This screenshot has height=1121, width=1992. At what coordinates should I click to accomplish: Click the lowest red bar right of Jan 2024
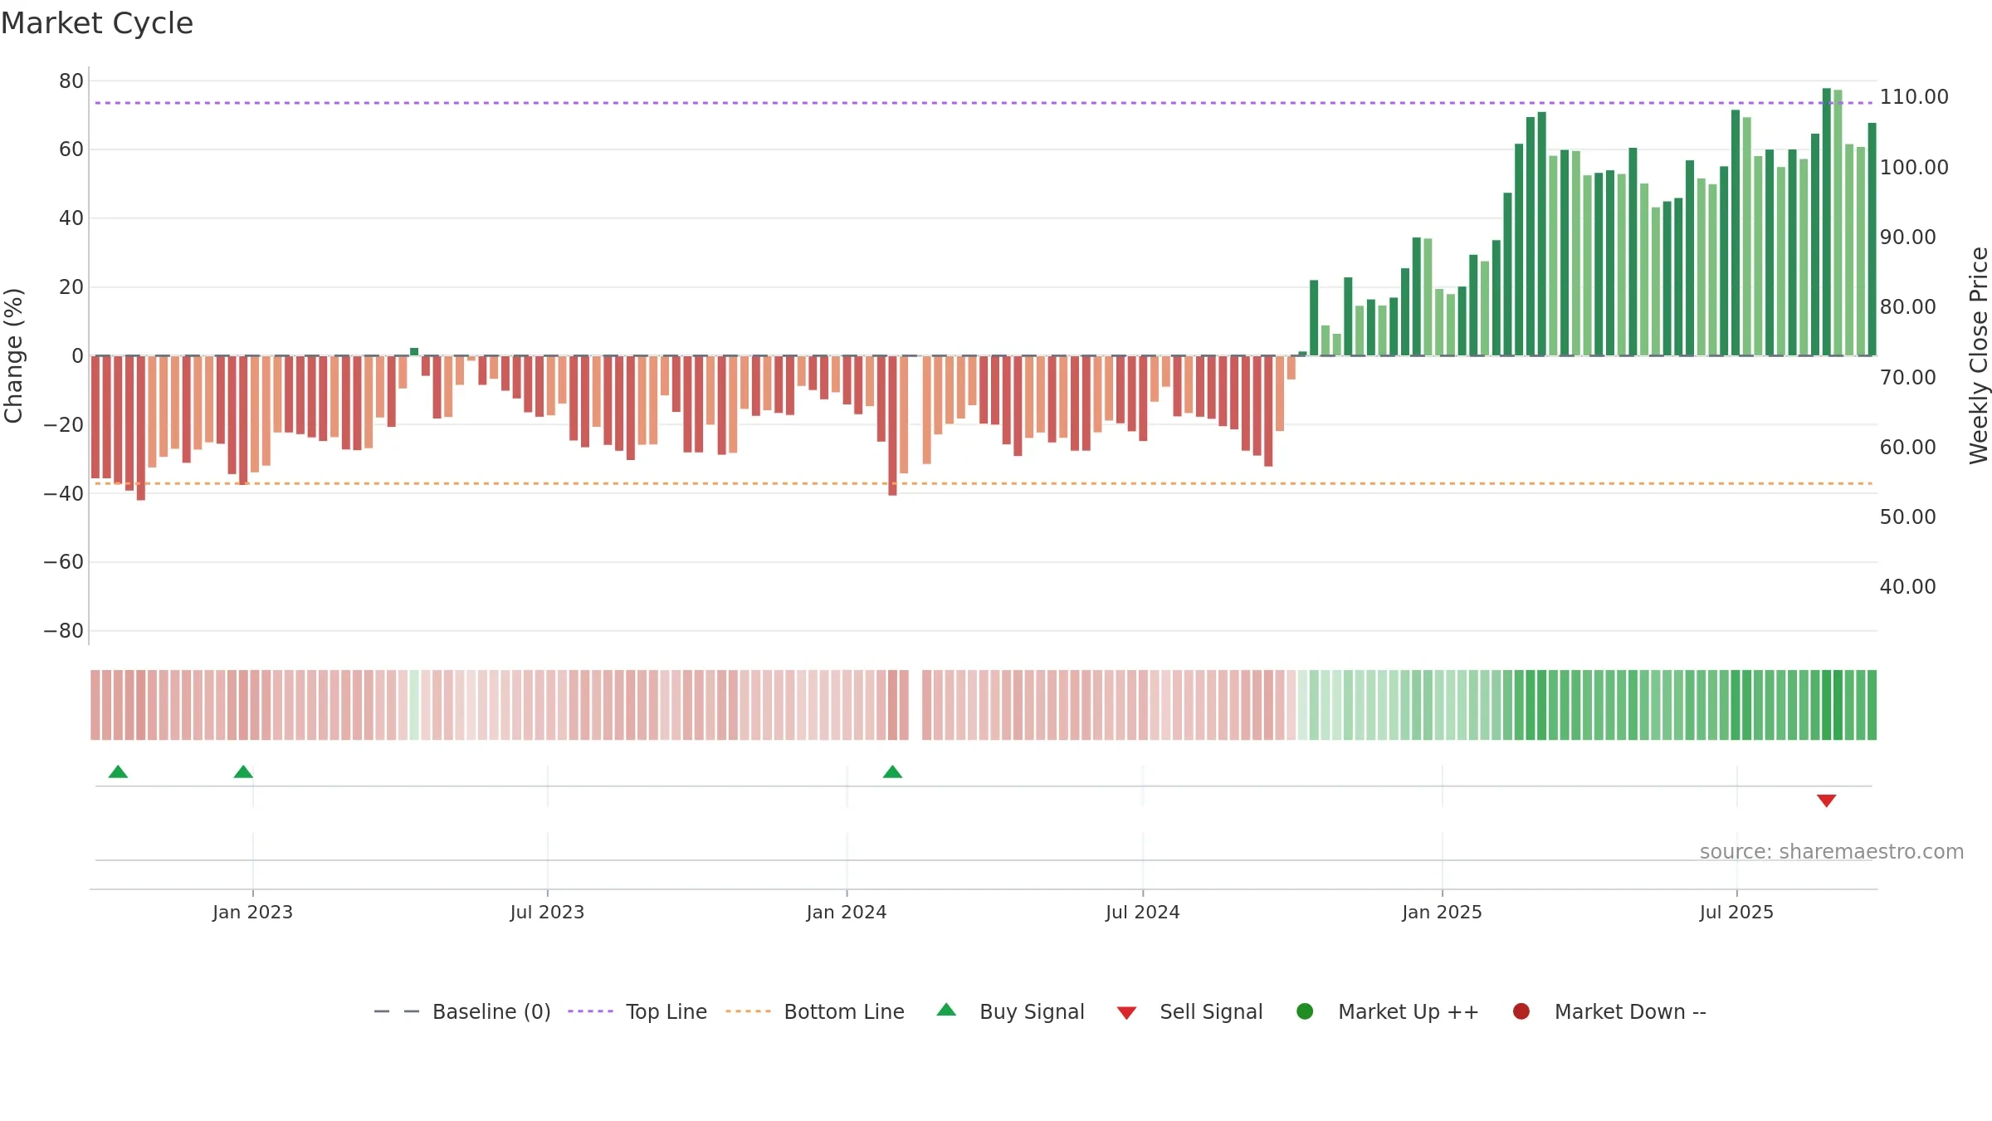(x=892, y=426)
